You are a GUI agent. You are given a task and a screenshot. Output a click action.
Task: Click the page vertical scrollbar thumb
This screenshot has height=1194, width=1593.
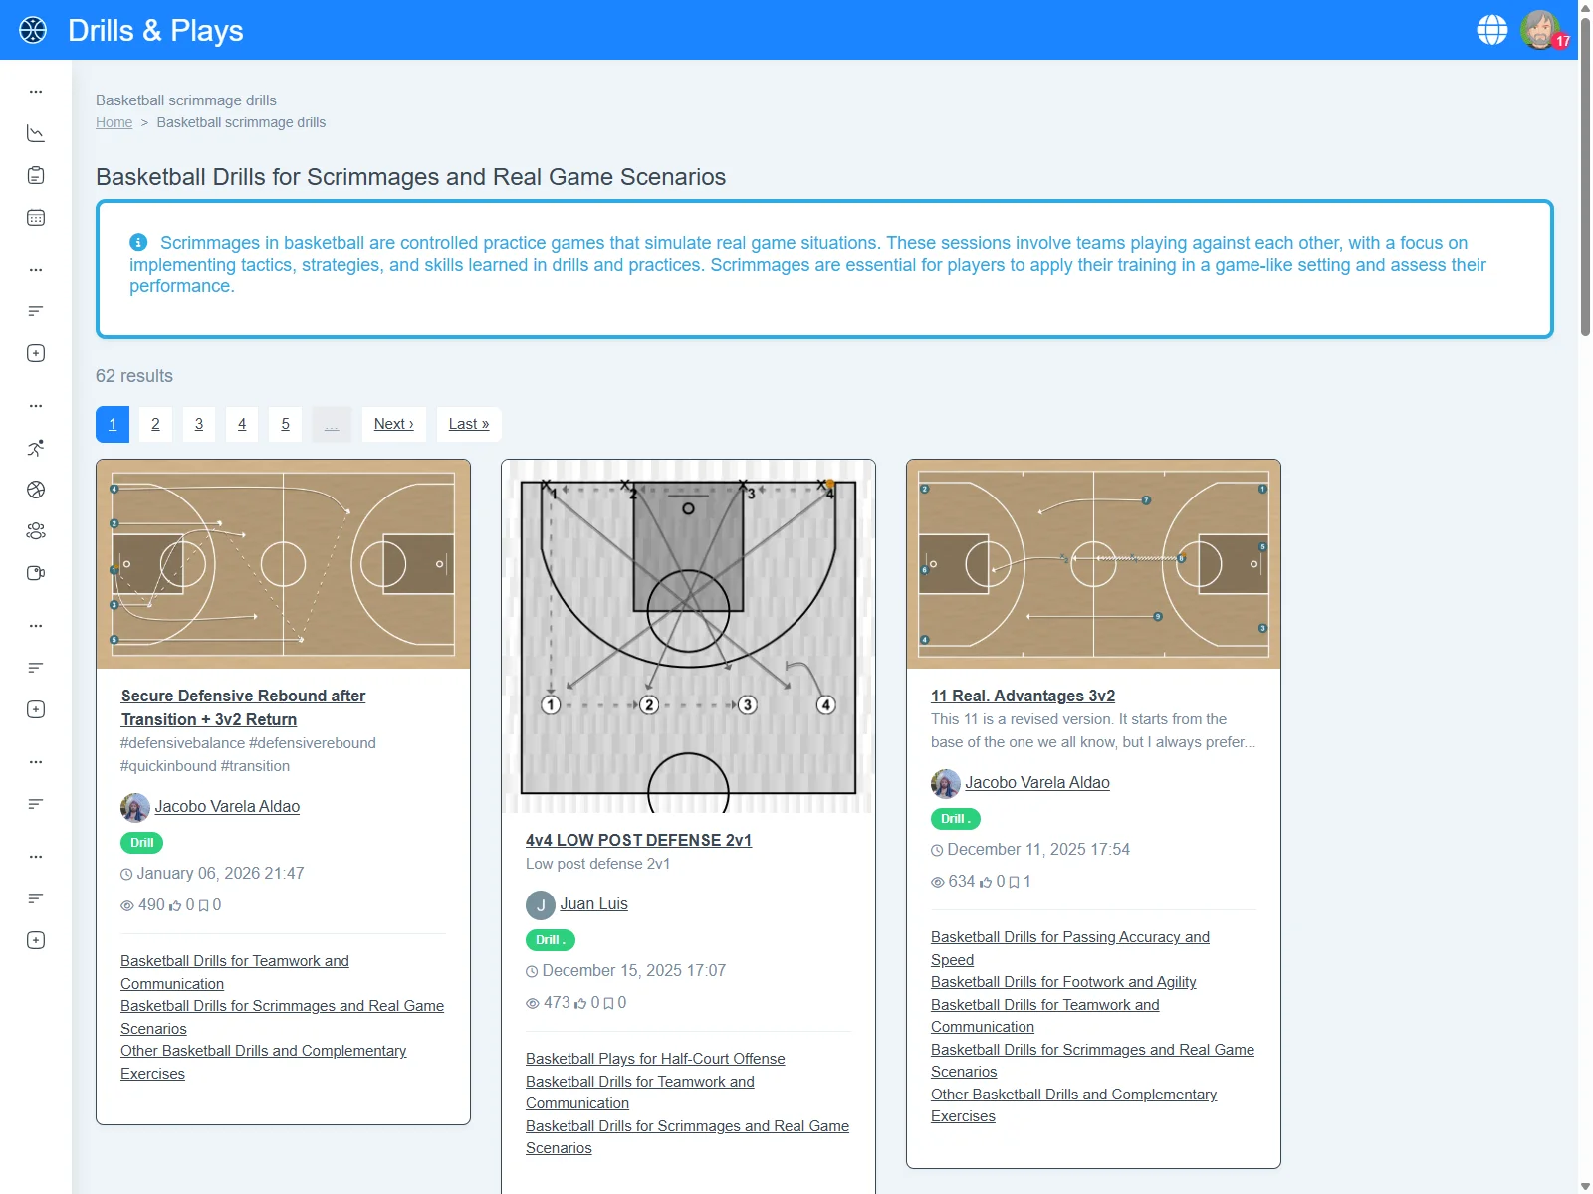coord(1585,169)
